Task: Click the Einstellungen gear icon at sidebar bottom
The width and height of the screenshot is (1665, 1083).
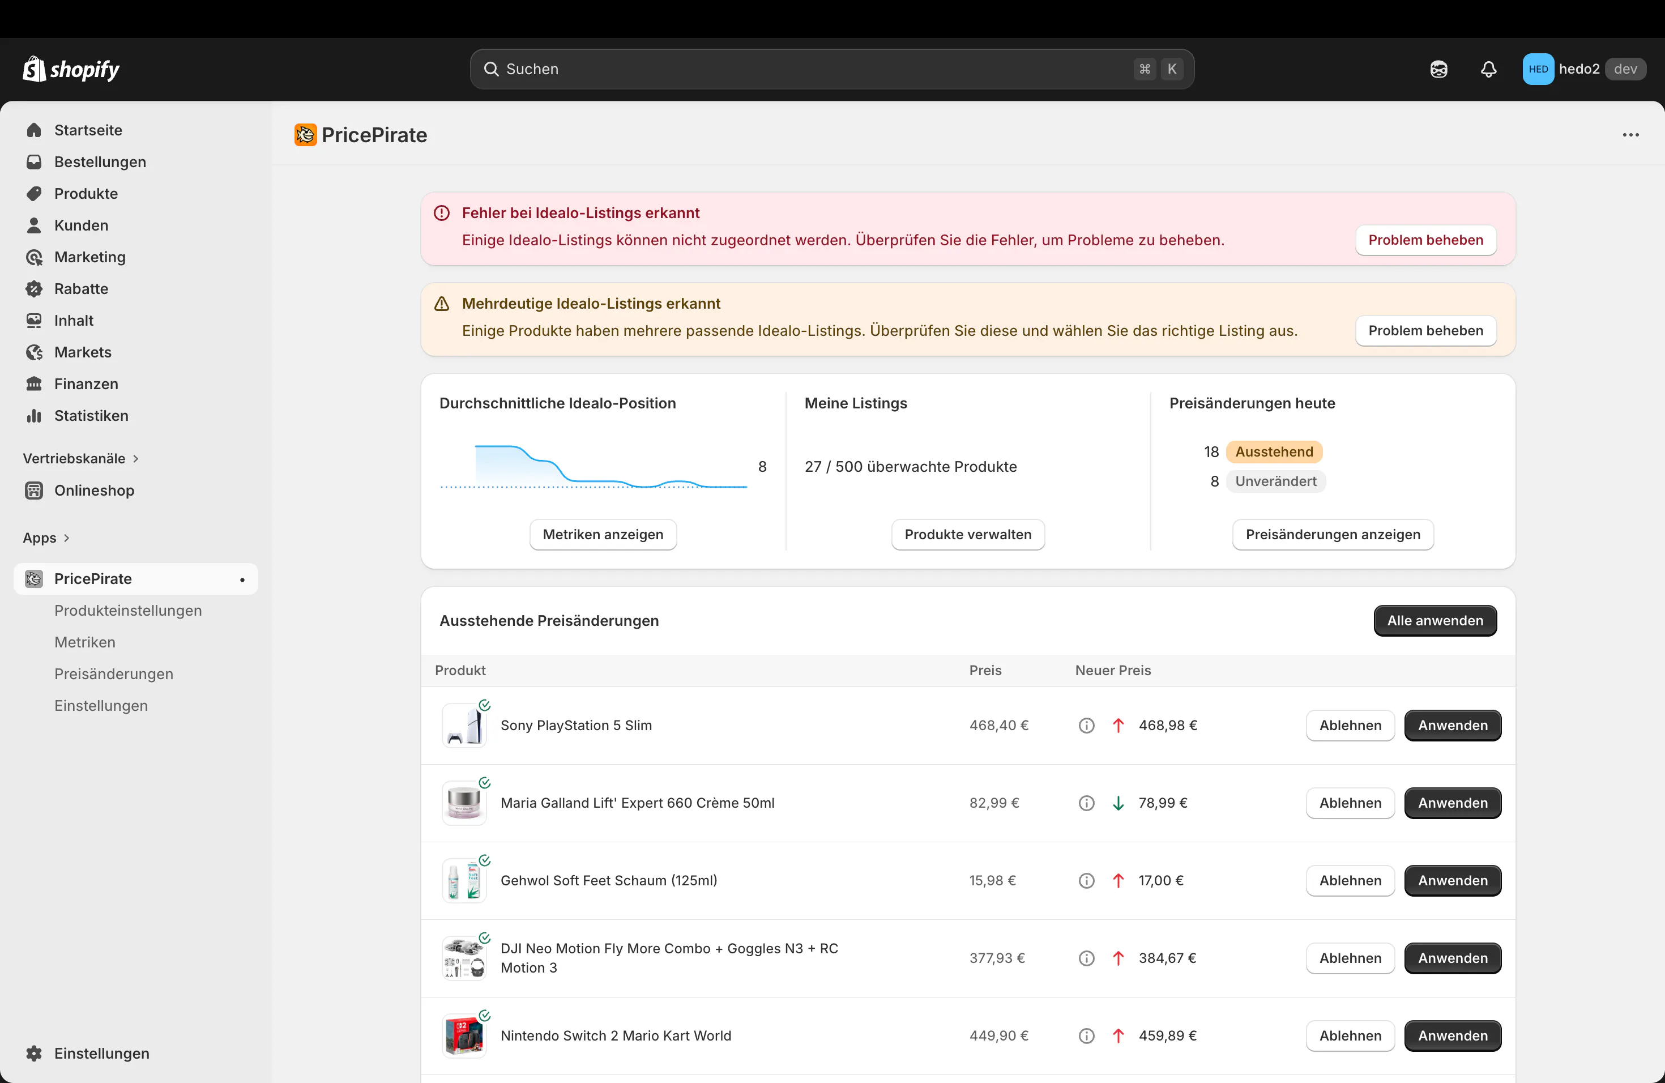Action: click(x=33, y=1054)
